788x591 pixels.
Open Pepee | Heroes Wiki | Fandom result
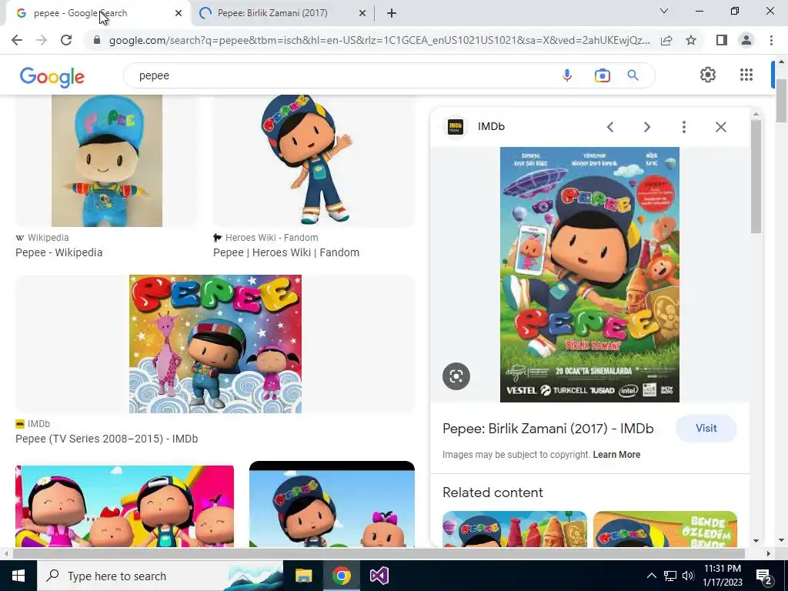point(286,252)
